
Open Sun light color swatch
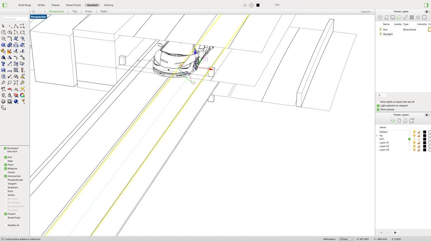429,29
